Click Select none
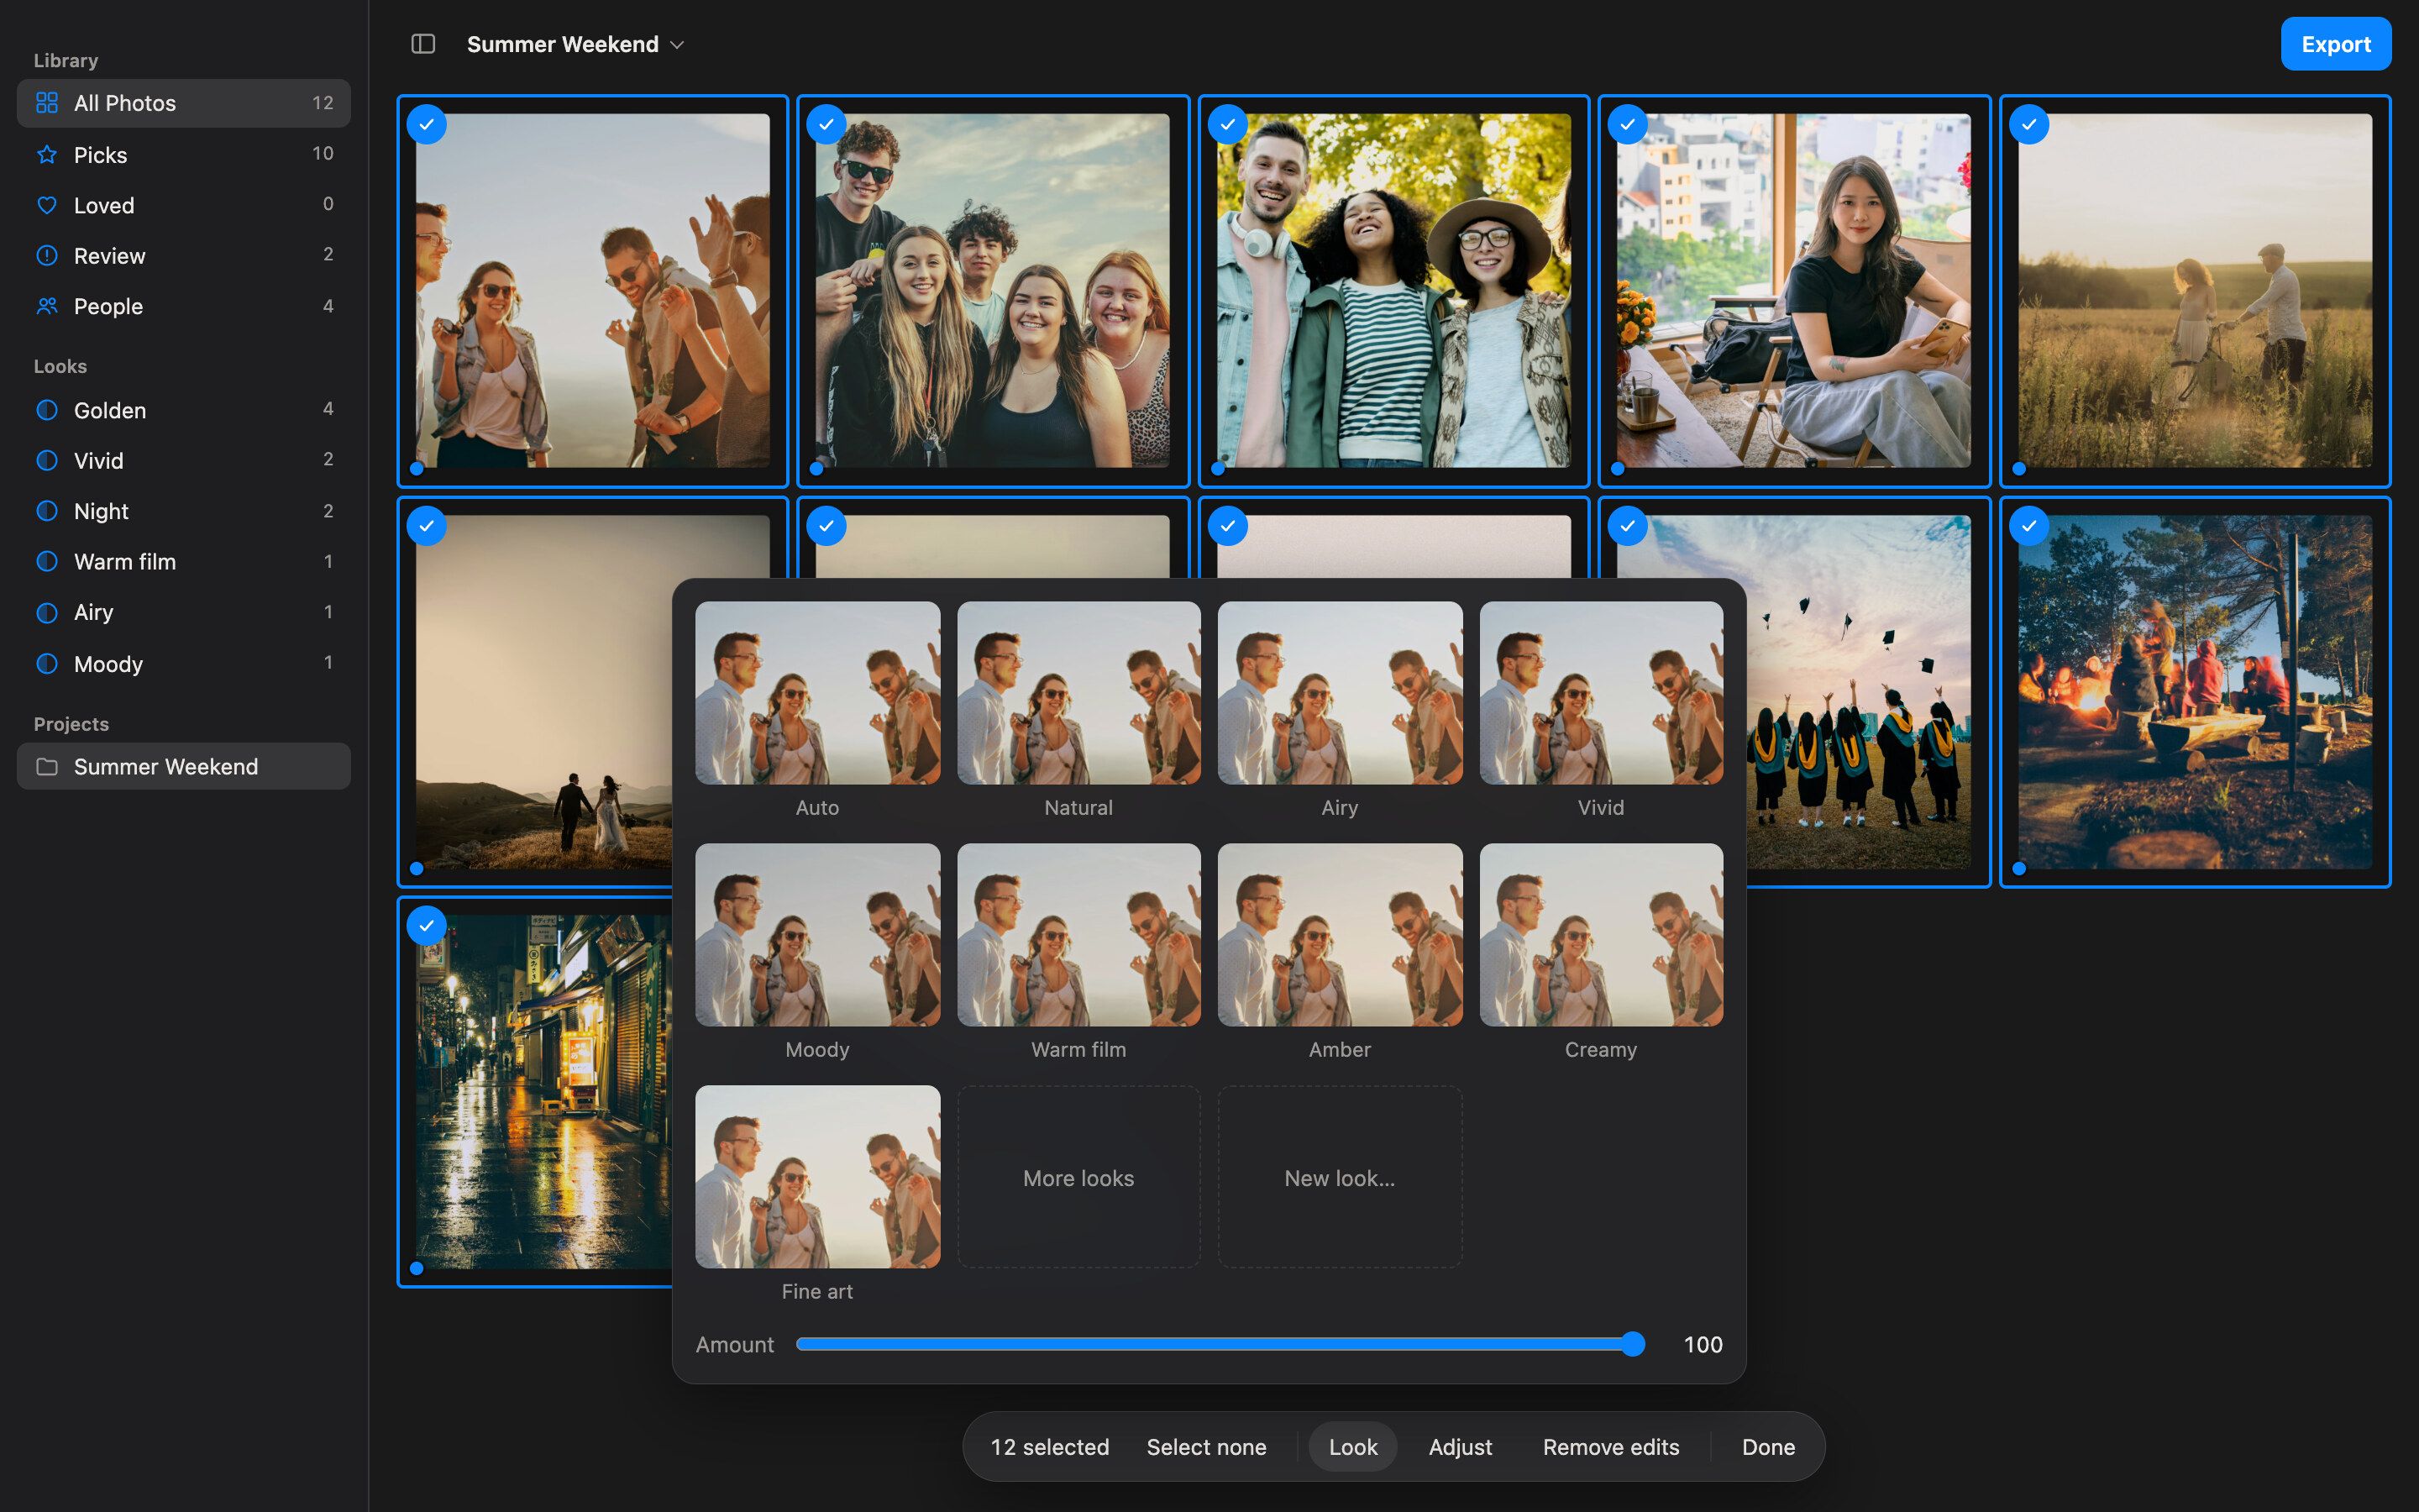Viewport: 2419px width, 1512px height. coord(1205,1447)
